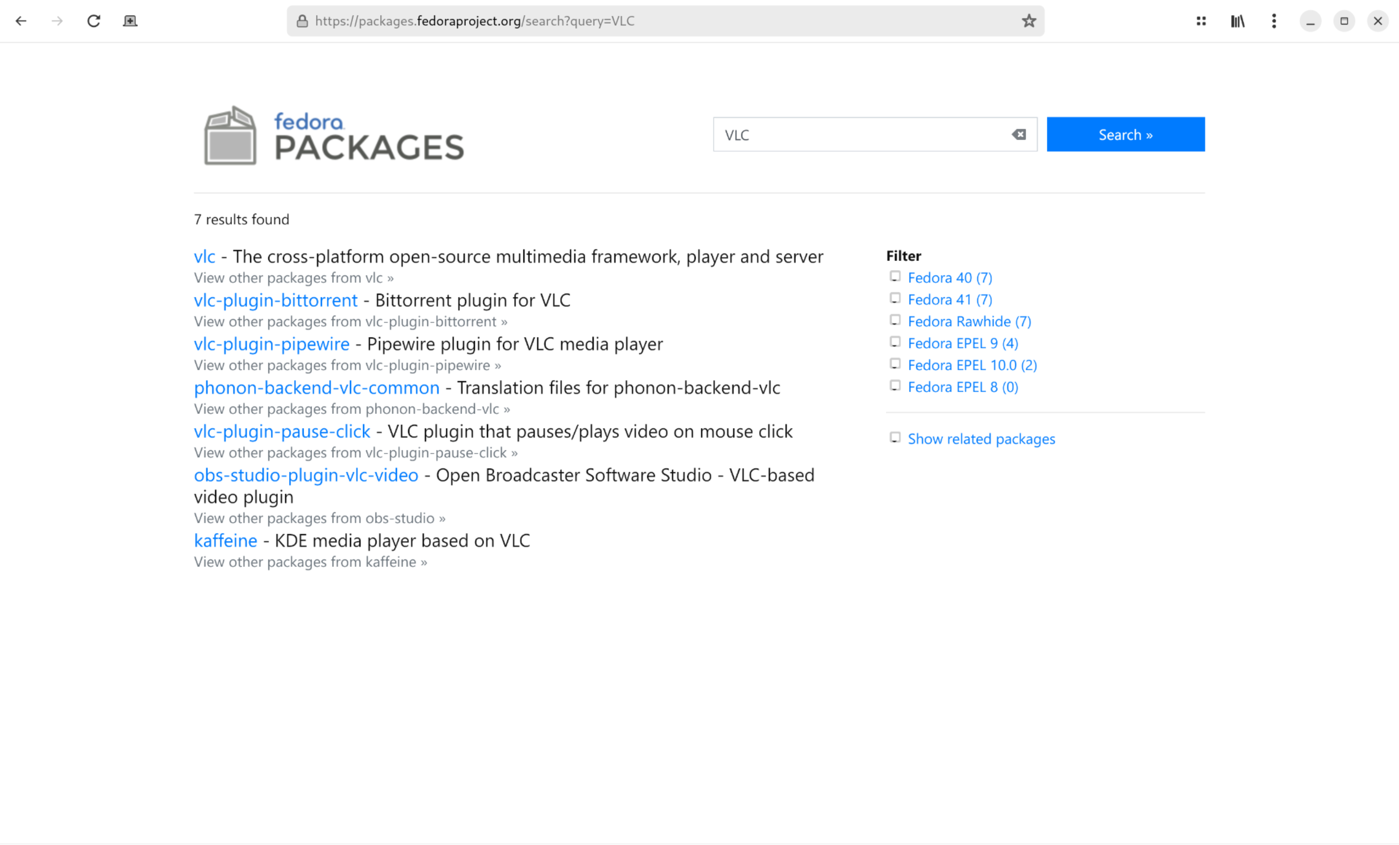The height and width of the screenshot is (845, 1399).
Task: Open the vlc package page
Action: coord(204,256)
